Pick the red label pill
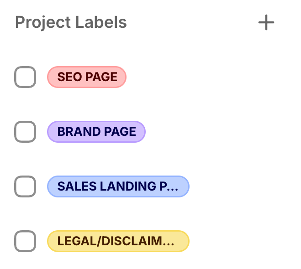 tap(87, 77)
